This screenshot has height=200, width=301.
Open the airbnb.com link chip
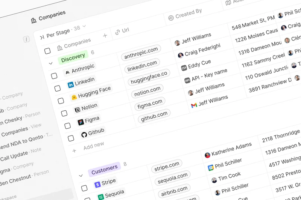click(x=174, y=191)
